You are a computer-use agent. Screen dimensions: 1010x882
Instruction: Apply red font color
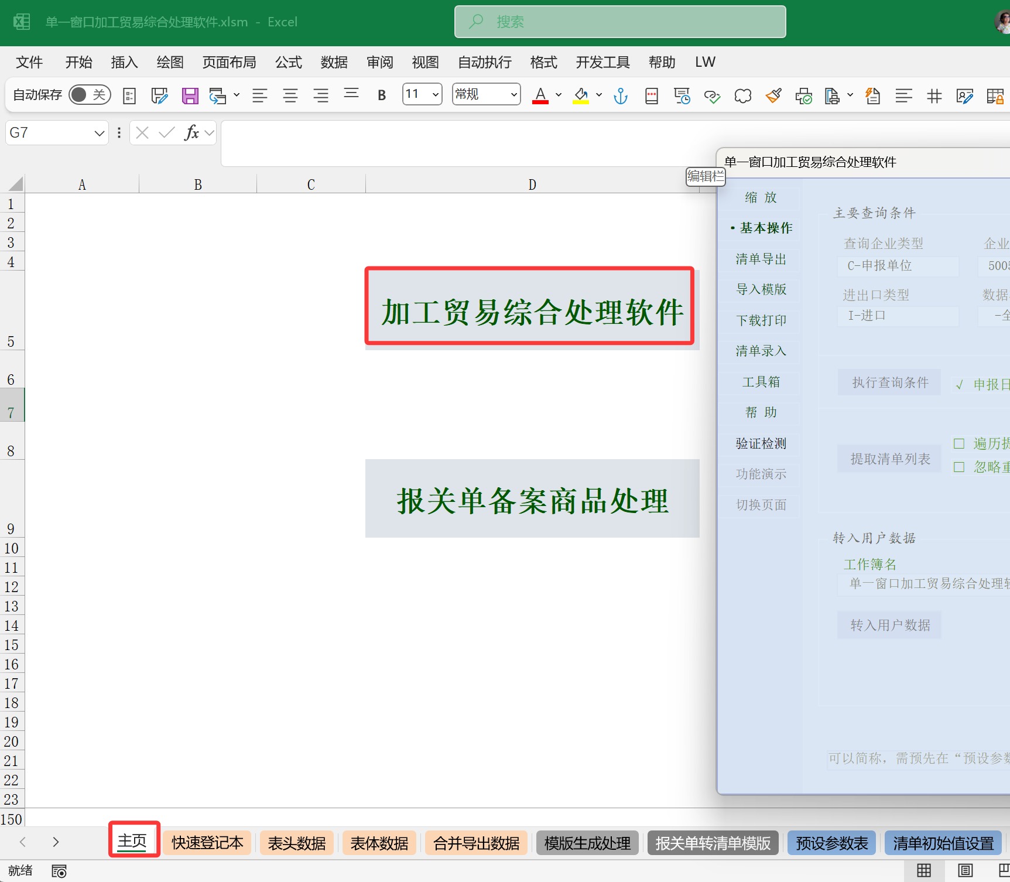[x=540, y=95]
